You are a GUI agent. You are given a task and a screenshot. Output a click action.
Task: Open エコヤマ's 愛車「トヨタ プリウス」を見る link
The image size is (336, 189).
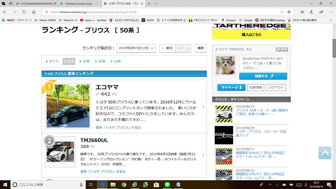pyautogui.click(x=118, y=127)
